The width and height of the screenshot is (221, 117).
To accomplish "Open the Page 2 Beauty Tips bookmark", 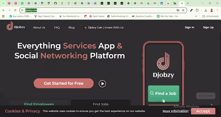I will 45,16.
